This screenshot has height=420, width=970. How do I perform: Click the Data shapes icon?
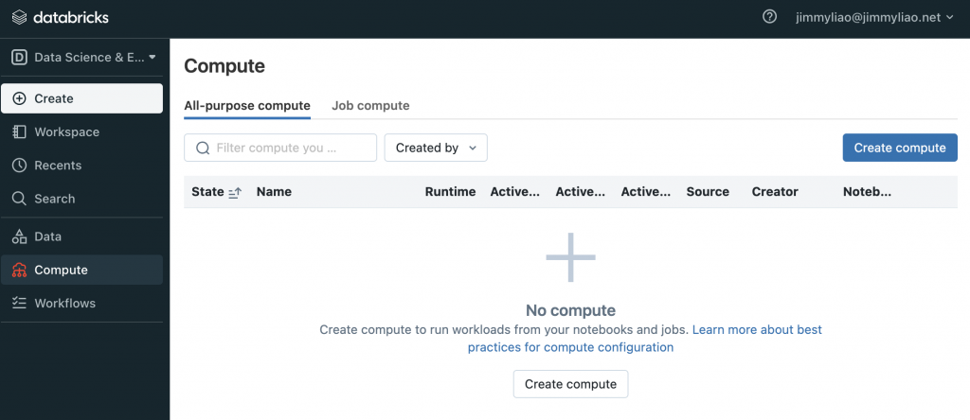click(19, 236)
